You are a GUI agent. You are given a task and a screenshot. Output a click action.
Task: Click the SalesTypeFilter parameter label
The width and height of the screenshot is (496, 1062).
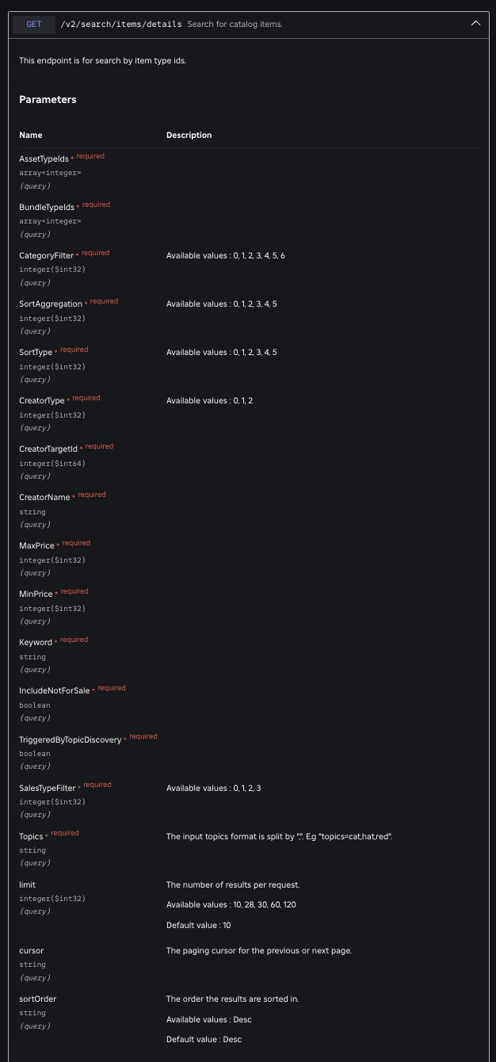pyautogui.click(x=48, y=787)
